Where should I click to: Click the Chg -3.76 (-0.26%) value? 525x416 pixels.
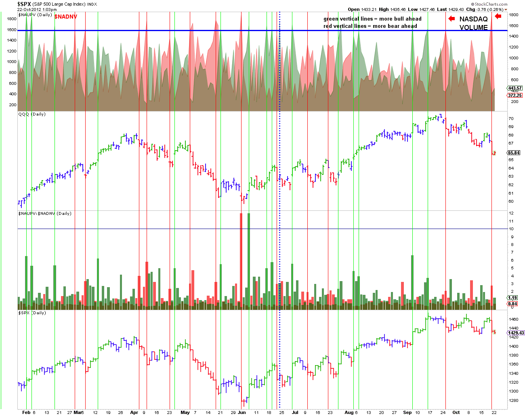click(x=485, y=9)
